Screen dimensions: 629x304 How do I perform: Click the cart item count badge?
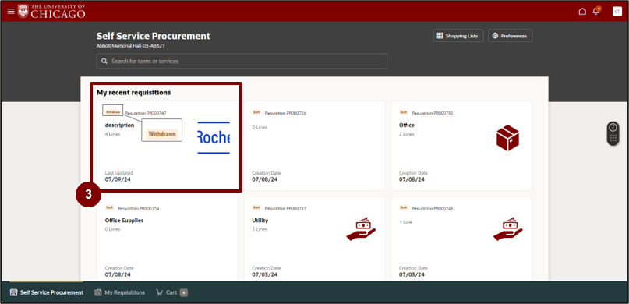tap(183, 292)
